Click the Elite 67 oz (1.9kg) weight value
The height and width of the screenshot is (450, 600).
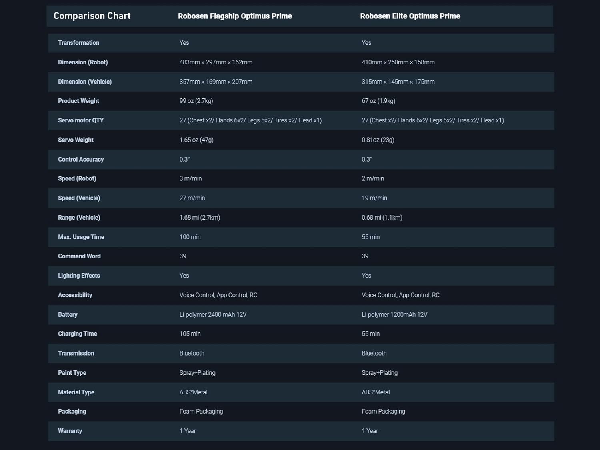pos(378,101)
